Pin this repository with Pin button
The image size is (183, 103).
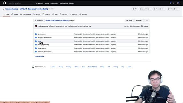click(x=135, y=9)
